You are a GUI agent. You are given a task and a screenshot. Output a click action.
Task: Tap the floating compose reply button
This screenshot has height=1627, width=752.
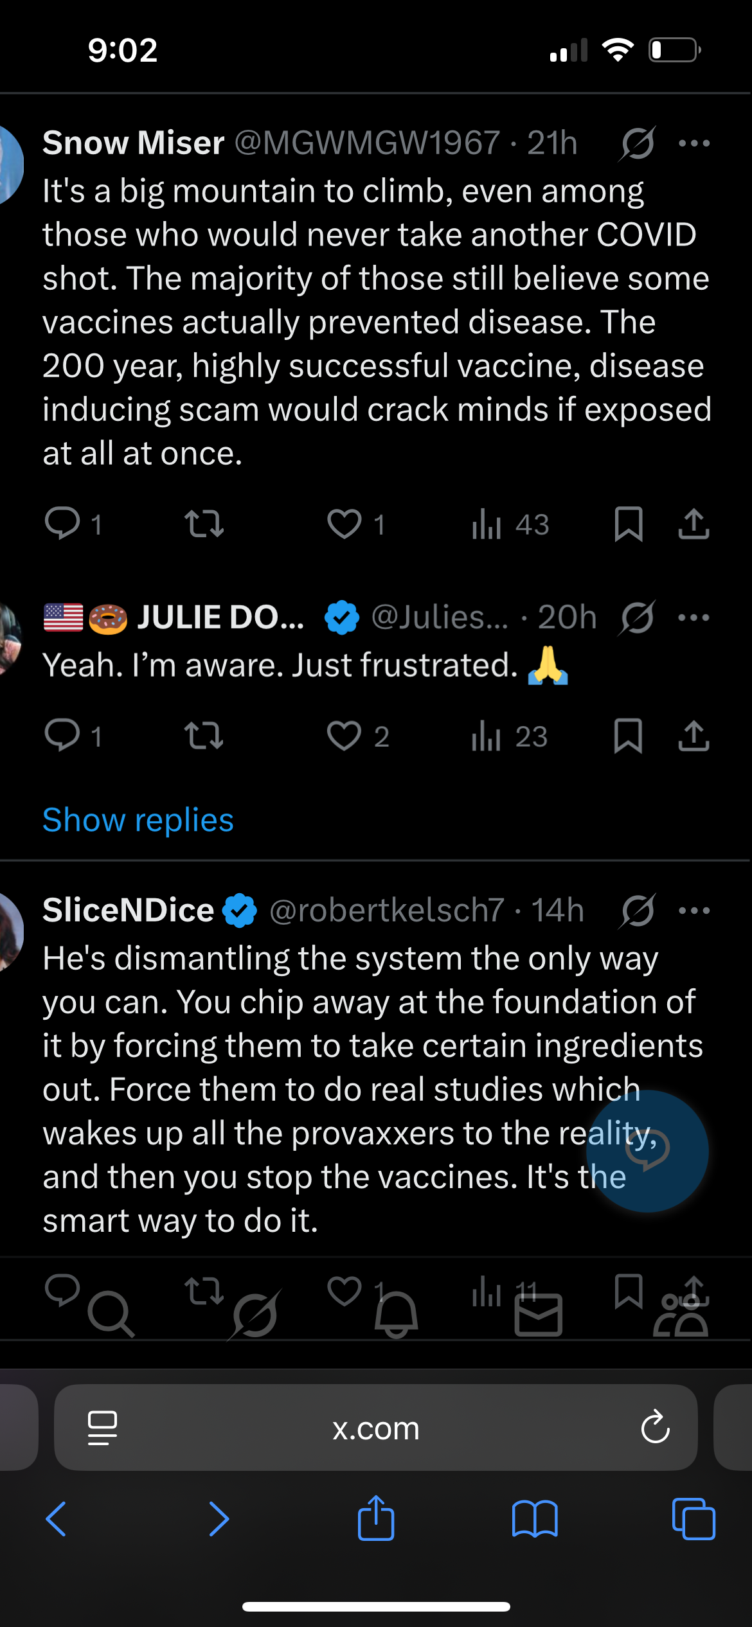647,1151
